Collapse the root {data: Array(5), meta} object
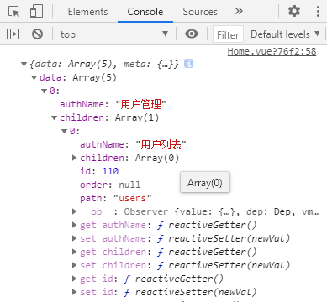The image size is (327, 302). point(24,65)
